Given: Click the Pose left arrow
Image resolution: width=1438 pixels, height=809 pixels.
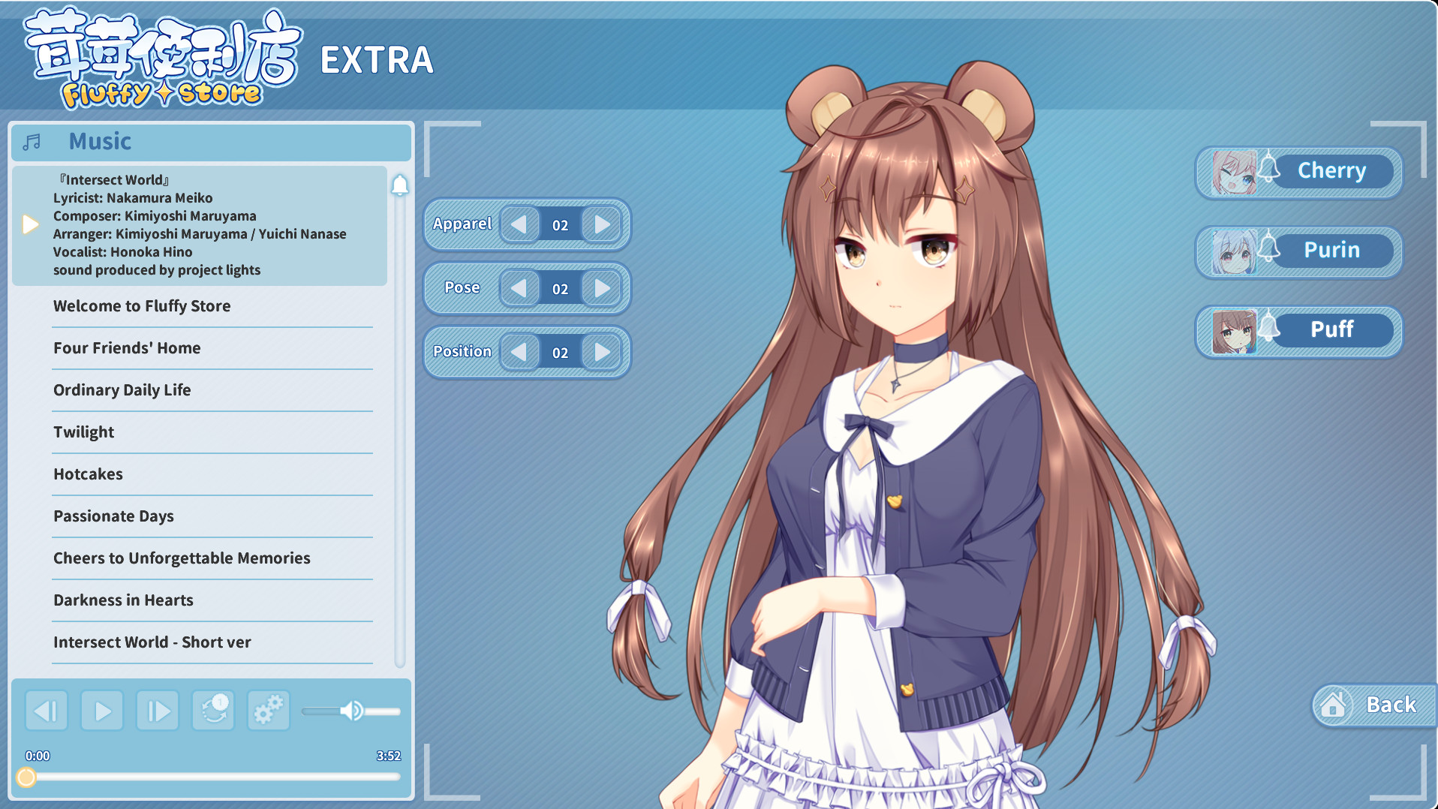Looking at the screenshot, I should [519, 288].
